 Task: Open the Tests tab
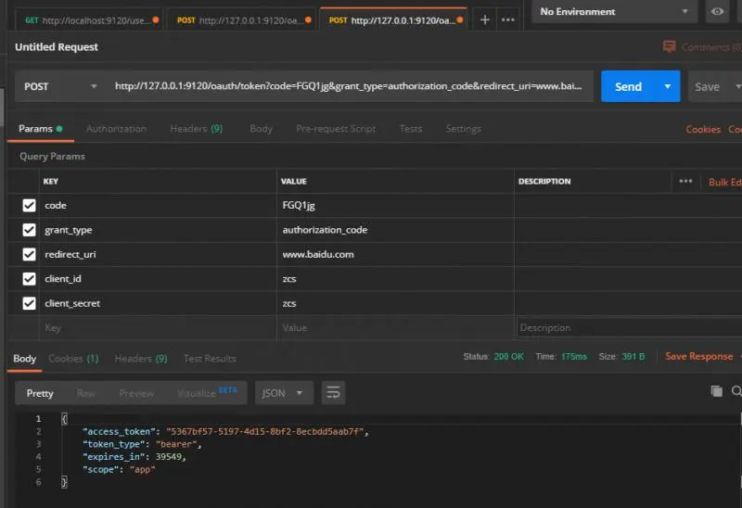point(410,129)
